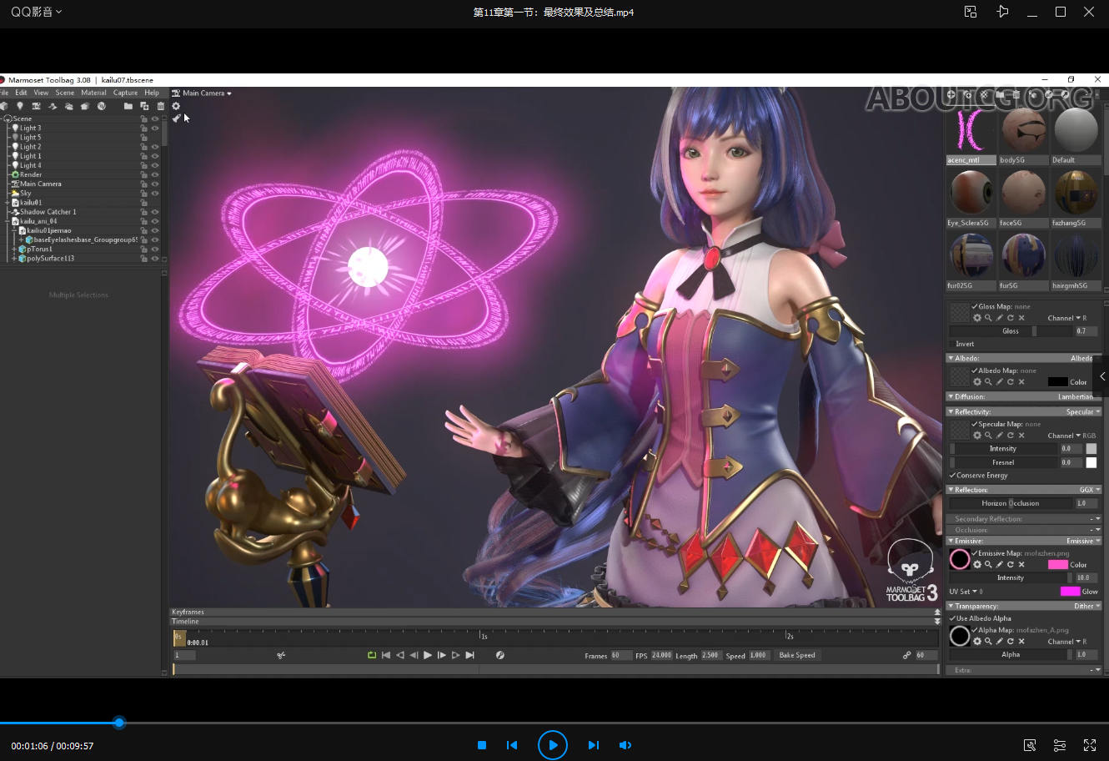This screenshot has width=1109, height=761.
Task: Enter fullscreen using the bottom-right expand icon
Action: pos(1089,745)
